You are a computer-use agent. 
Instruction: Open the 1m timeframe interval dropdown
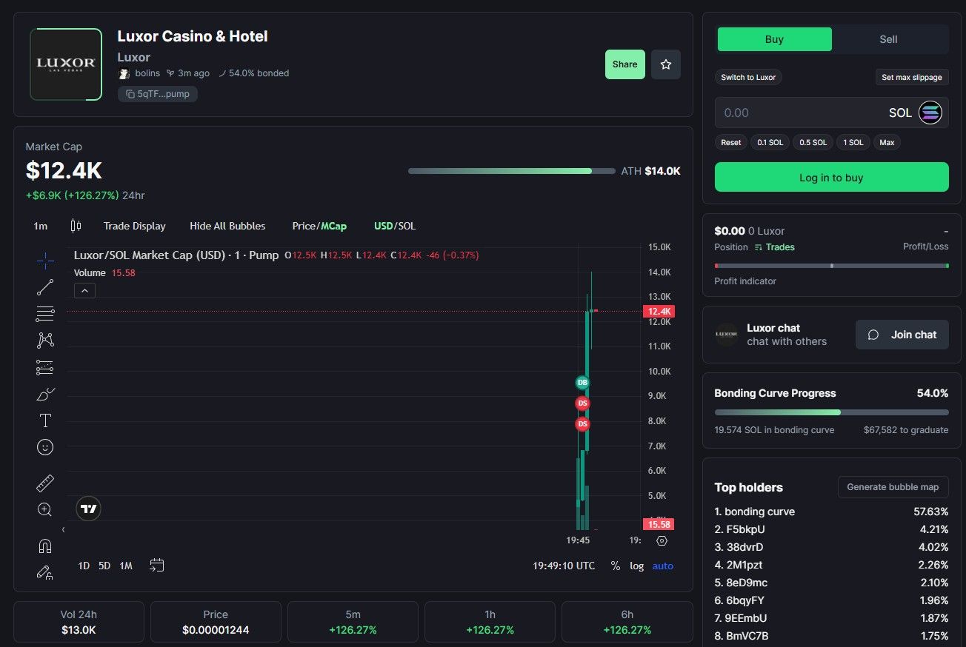[x=41, y=226]
